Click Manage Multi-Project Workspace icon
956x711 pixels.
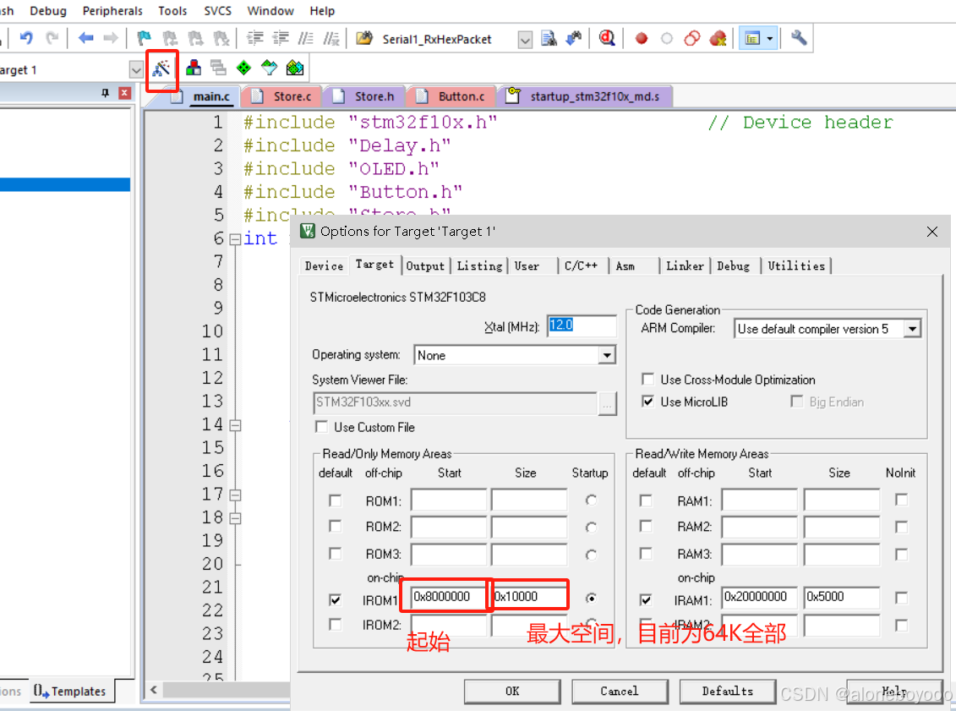click(x=218, y=68)
